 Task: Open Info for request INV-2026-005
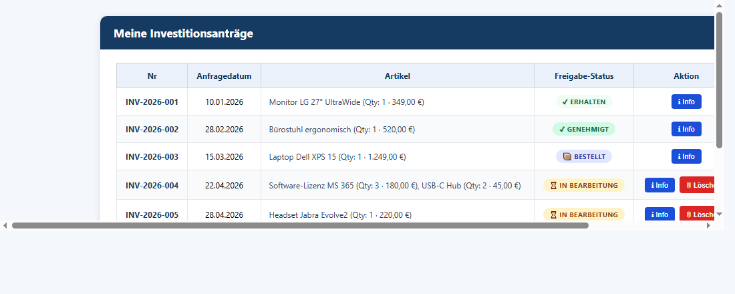click(x=659, y=214)
